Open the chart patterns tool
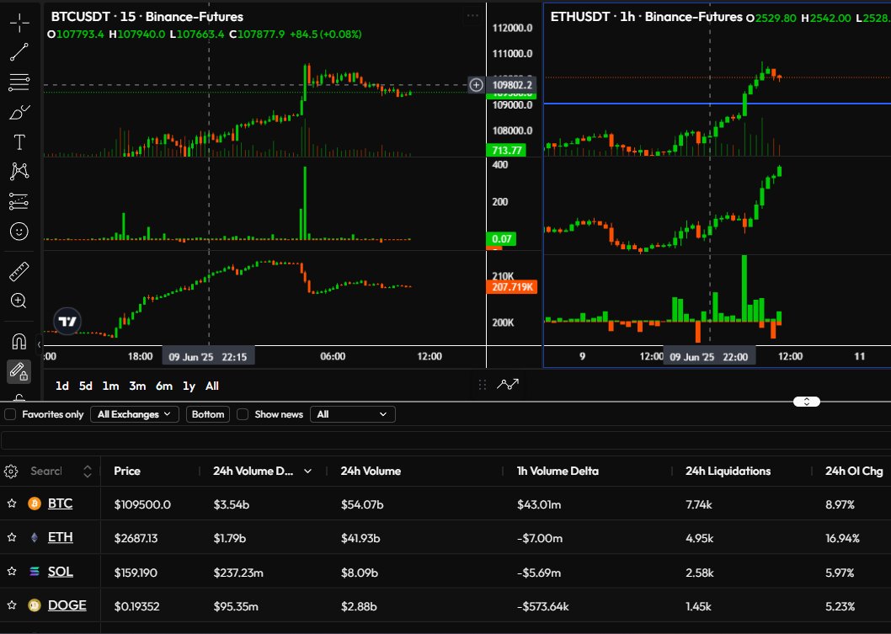Image resolution: width=891 pixels, height=634 pixels. click(x=19, y=172)
